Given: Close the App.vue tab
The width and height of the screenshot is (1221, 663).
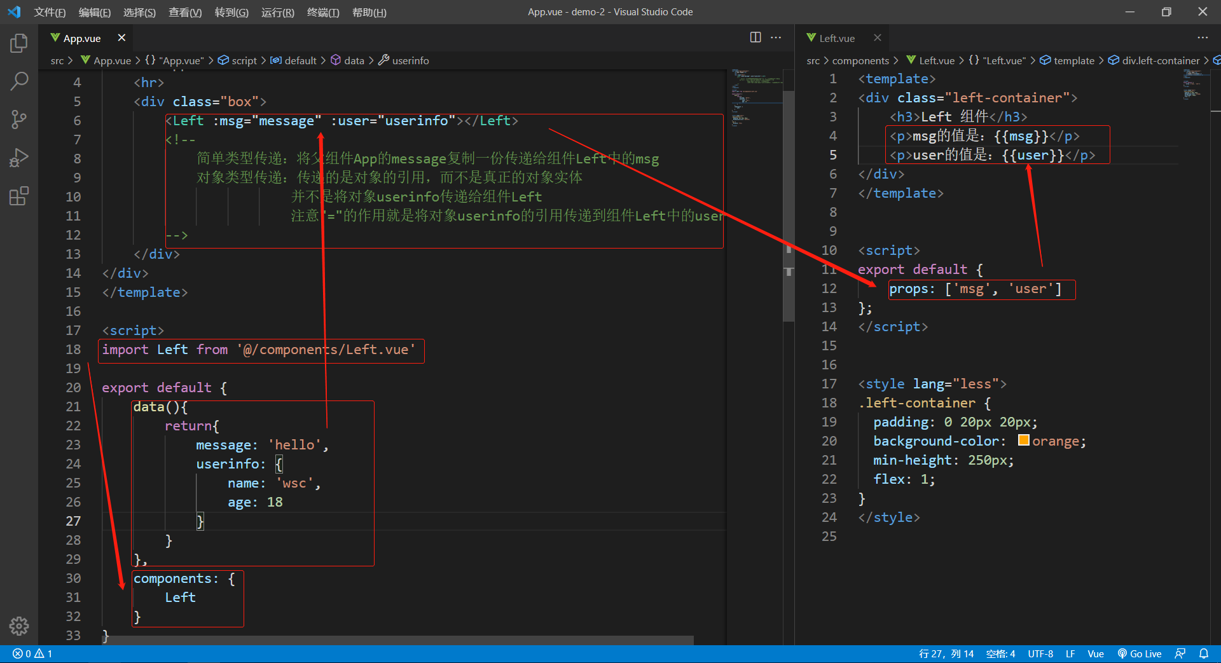Looking at the screenshot, I should [x=121, y=38].
